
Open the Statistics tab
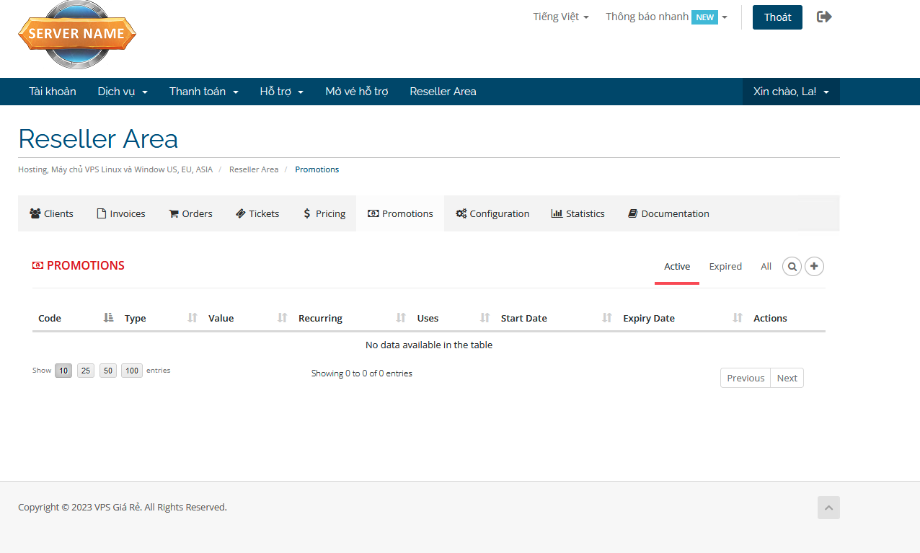(578, 213)
